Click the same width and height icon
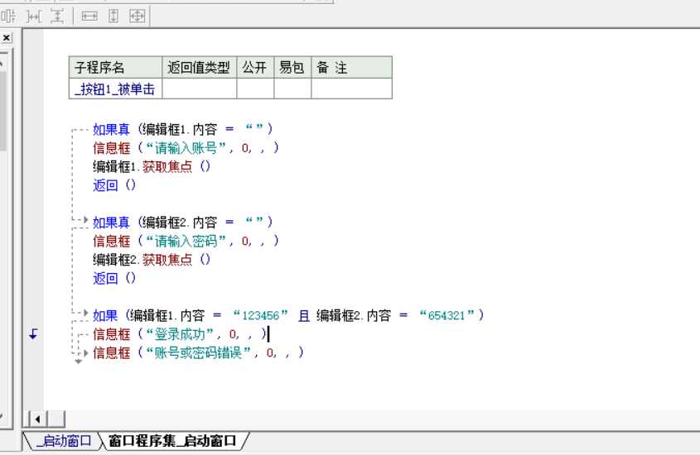This screenshot has height=455, width=700. coord(137,17)
